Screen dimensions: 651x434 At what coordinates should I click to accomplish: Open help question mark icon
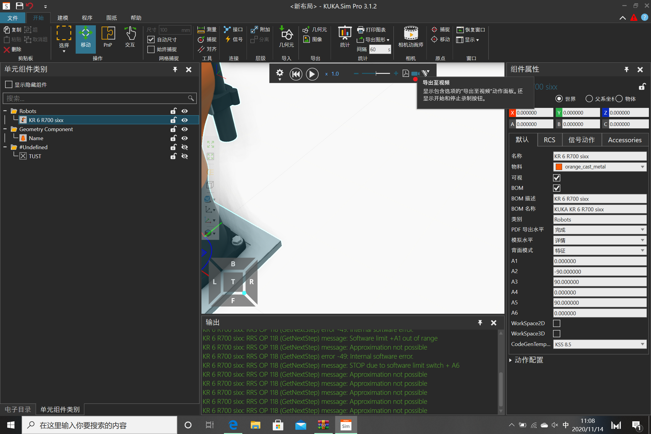[644, 17]
